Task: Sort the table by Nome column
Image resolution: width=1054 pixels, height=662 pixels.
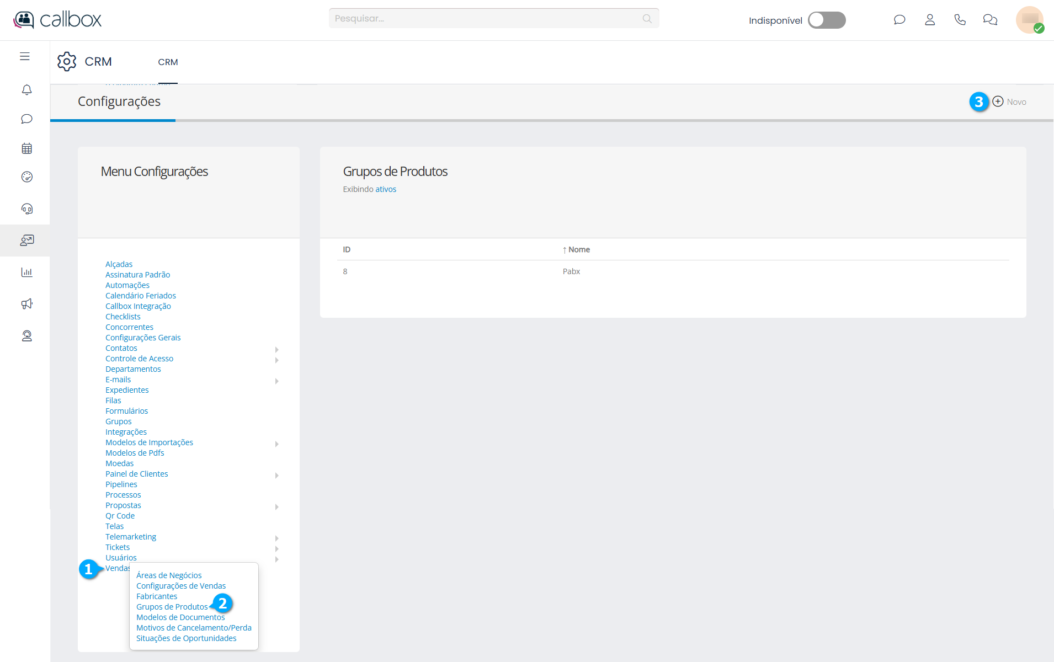Action: (578, 250)
